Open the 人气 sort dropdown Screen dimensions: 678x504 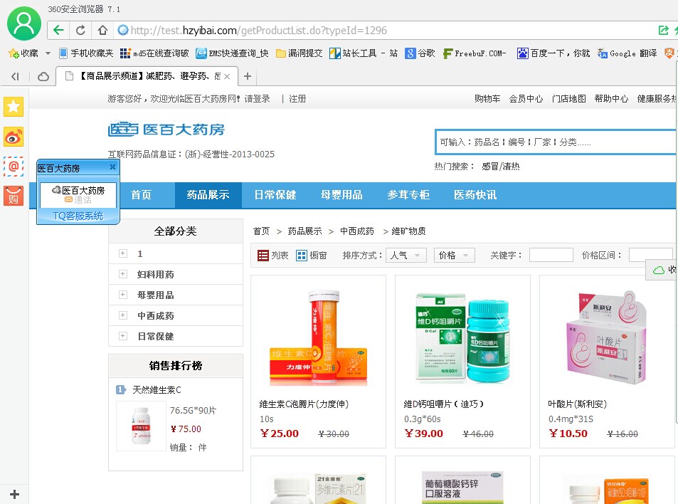click(x=406, y=256)
